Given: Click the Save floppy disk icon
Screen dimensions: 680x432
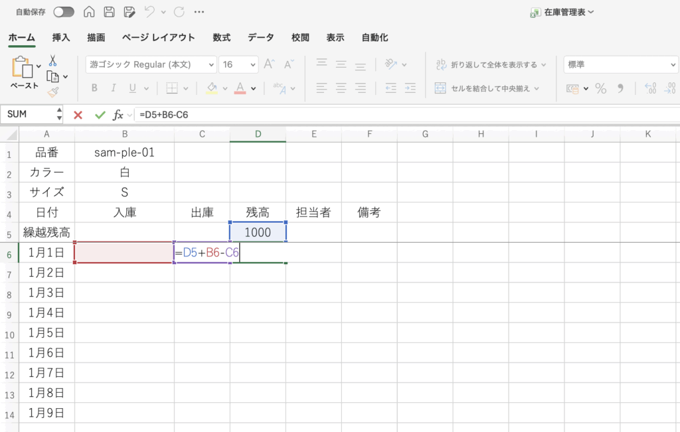Looking at the screenshot, I should click(x=109, y=12).
